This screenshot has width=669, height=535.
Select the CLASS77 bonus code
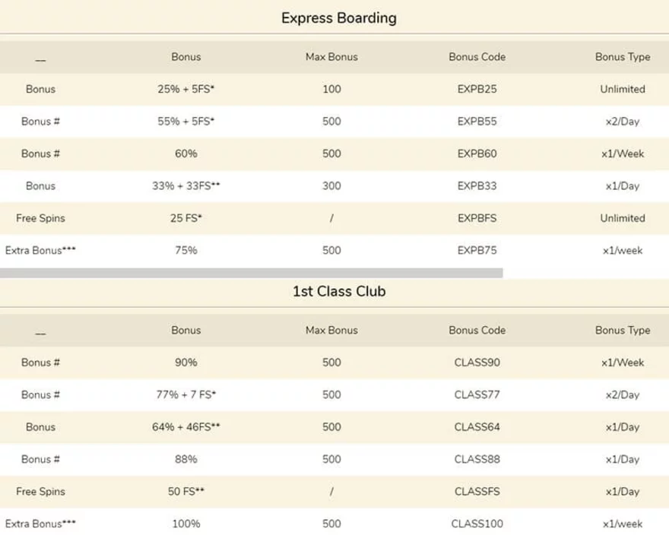[x=477, y=394]
